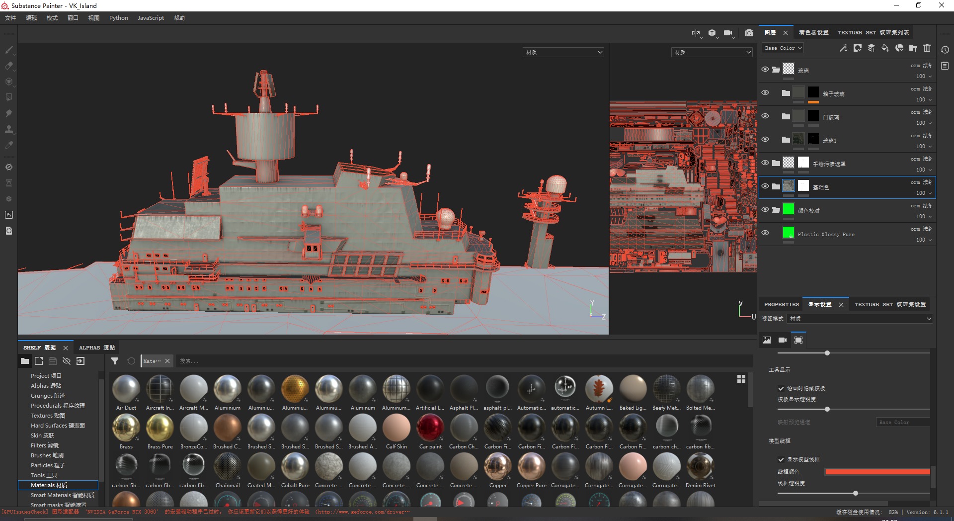Click the shelf filter funnel icon
Screen dimensions: 954x521
[115, 361]
